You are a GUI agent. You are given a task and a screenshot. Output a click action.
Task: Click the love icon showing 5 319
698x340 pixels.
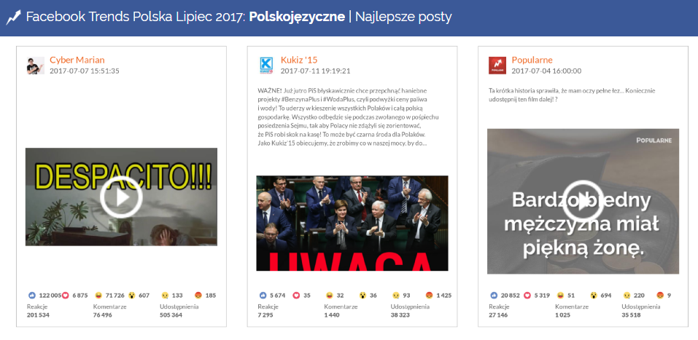tap(528, 295)
